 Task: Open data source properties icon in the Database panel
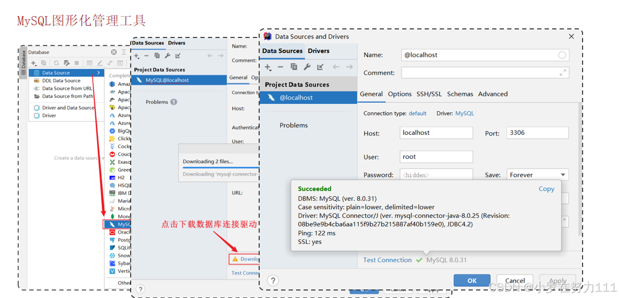[x=67, y=63]
